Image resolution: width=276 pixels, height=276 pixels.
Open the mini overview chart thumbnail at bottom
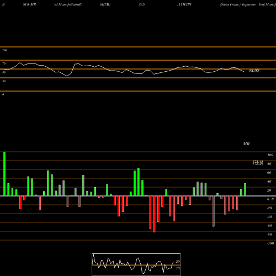coord(136,264)
